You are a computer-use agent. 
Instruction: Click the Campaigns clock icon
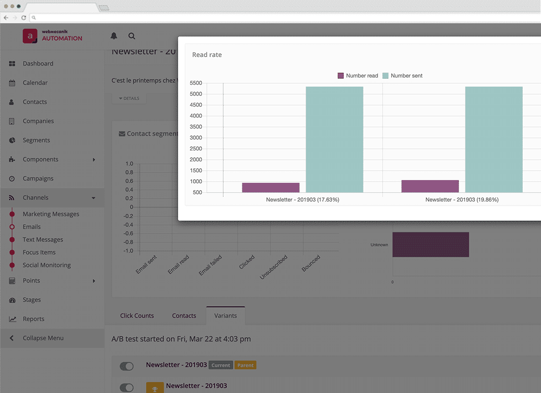click(12, 179)
